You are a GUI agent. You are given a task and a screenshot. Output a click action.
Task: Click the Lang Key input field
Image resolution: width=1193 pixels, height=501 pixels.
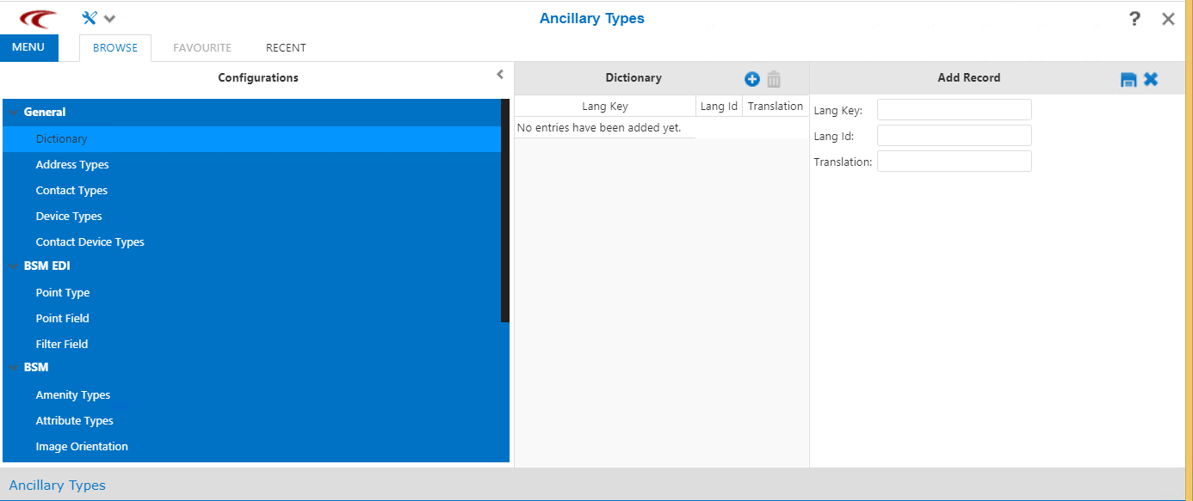[954, 109]
